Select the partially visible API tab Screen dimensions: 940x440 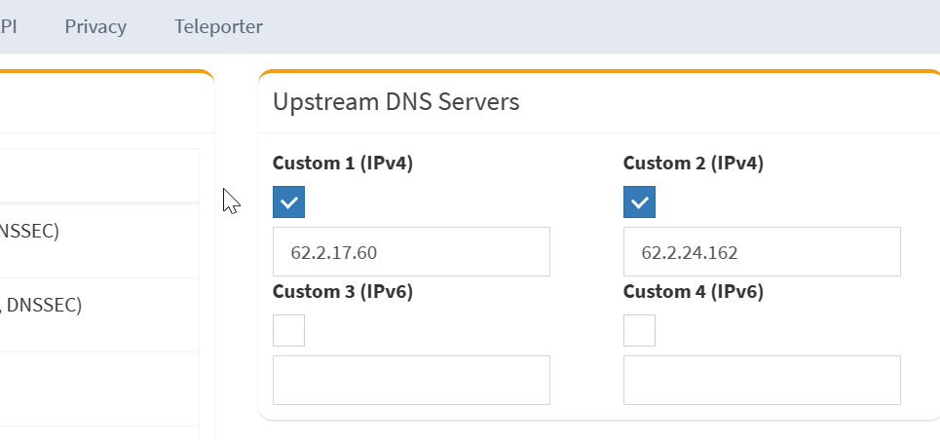(9, 26)
